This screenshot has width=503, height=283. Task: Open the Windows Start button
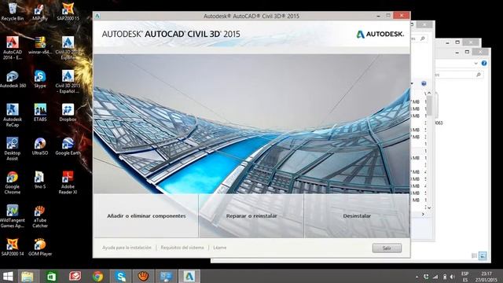(x=8, y=276)
